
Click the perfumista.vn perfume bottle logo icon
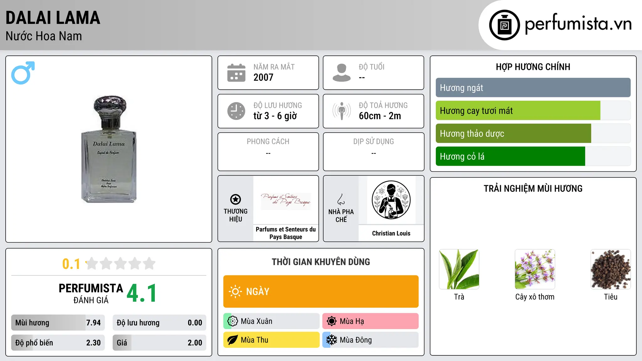[x=504, y=25]
